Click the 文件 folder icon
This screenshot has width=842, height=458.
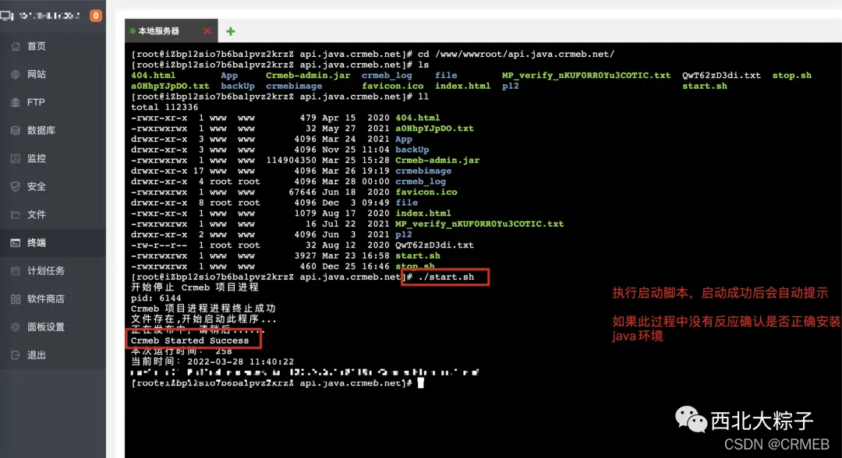click(16, 214)
